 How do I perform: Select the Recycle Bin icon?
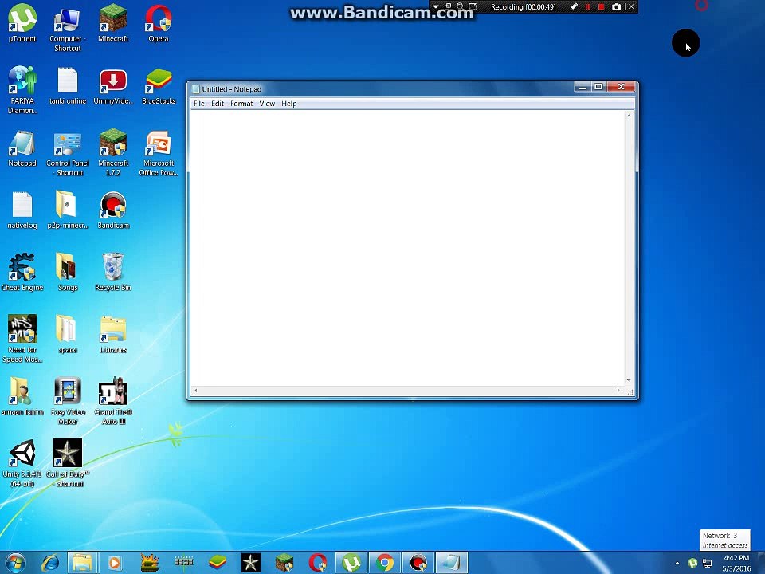(x=113, y=273)
